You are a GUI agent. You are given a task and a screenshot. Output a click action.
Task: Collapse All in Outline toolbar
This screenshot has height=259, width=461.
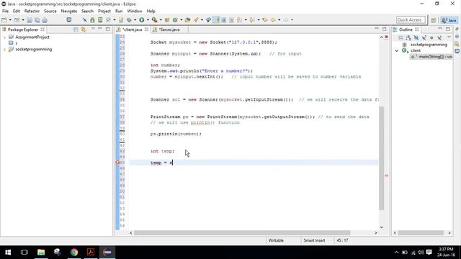tap(400, 38)
